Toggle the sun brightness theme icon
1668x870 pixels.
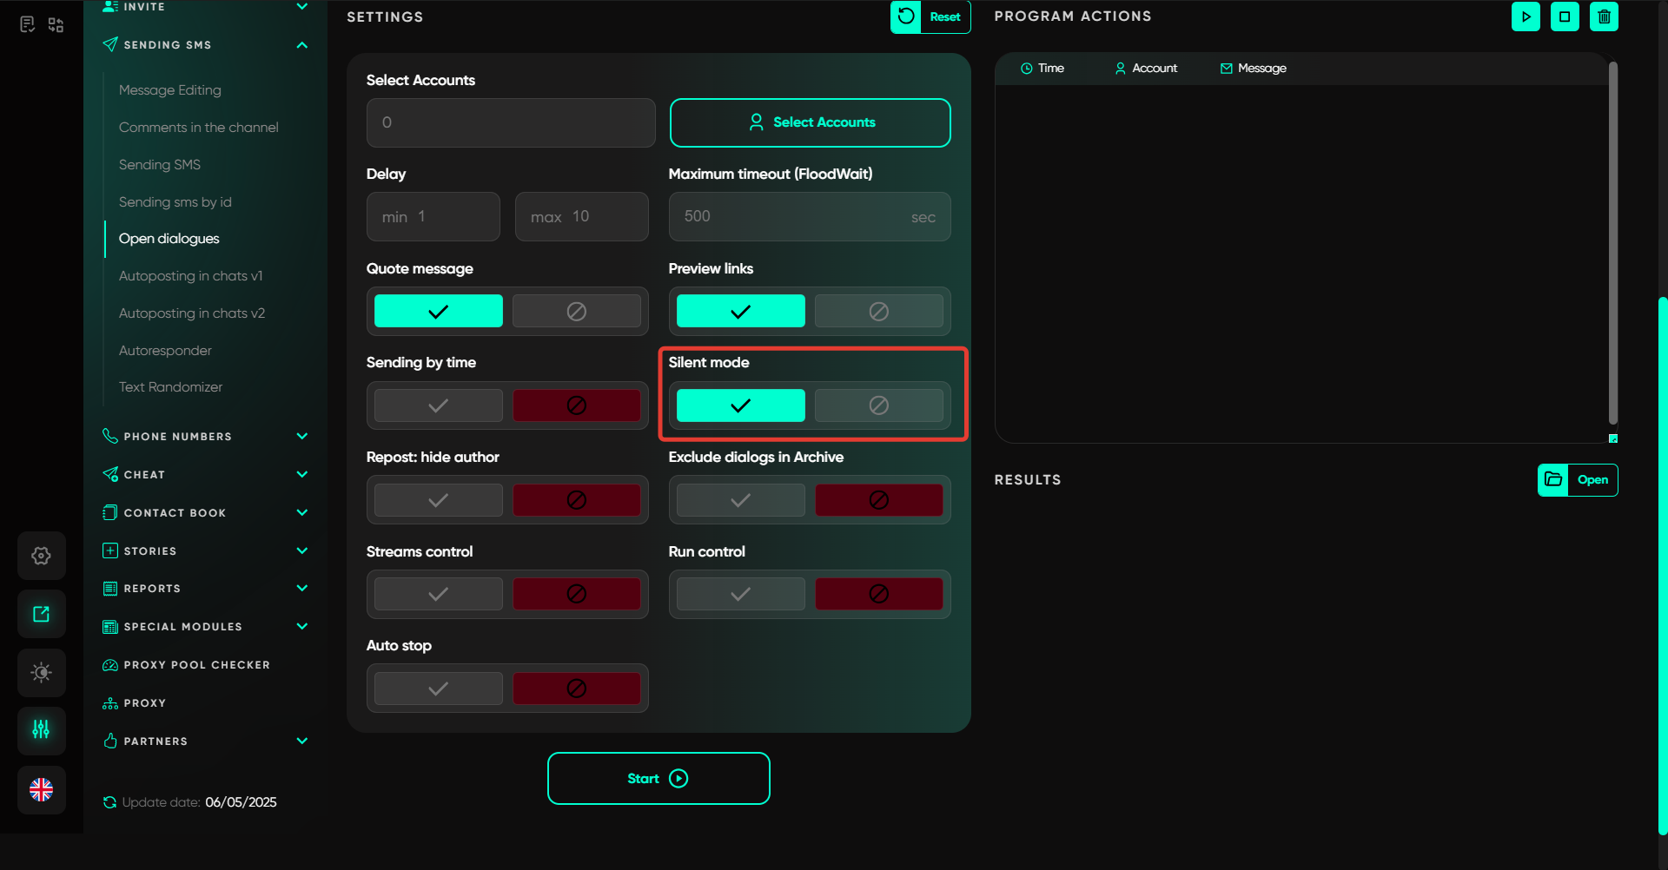tap(41, 673)
